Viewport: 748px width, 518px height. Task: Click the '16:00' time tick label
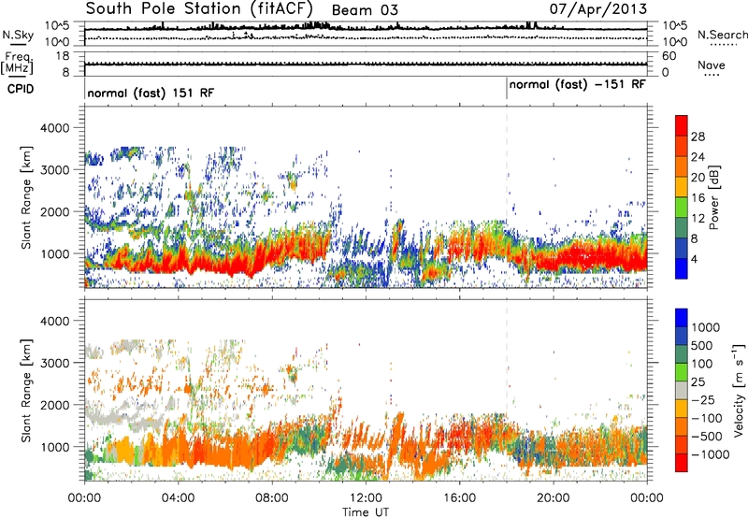459,498
